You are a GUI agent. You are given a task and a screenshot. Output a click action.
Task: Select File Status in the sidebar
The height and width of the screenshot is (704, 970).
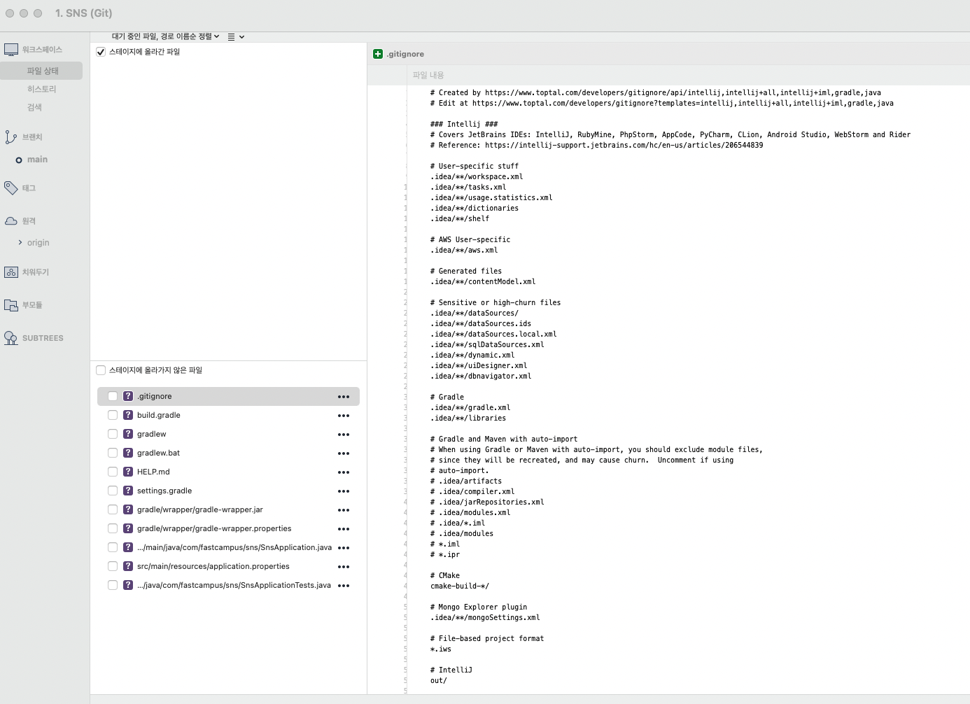pyautogui.click(x=42, y=71)
